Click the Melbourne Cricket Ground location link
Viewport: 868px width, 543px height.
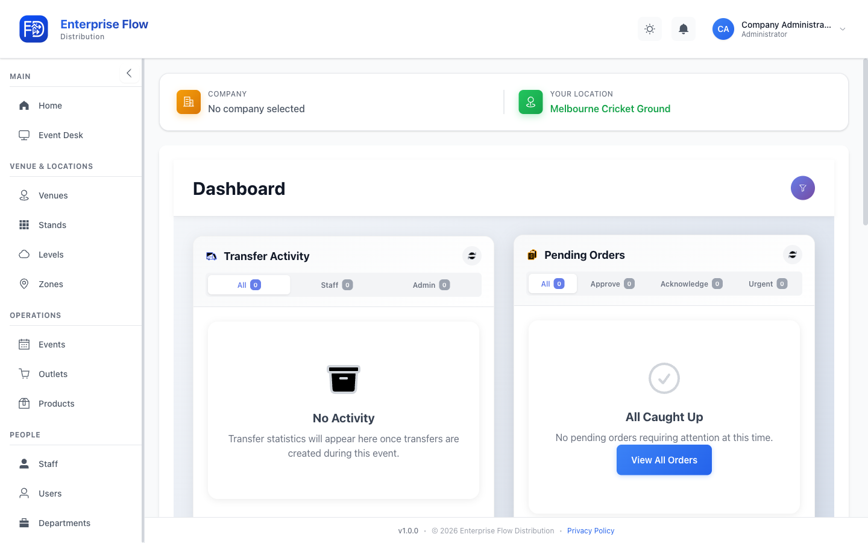click(610, 109)
